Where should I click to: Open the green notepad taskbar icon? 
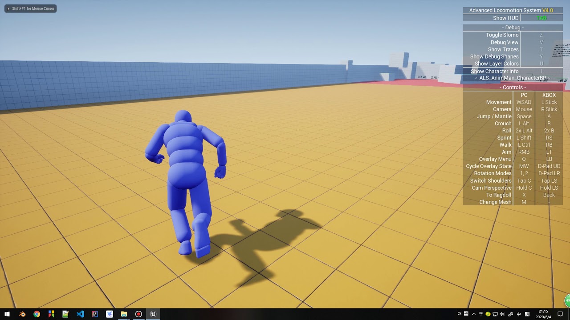pos(65,314)
